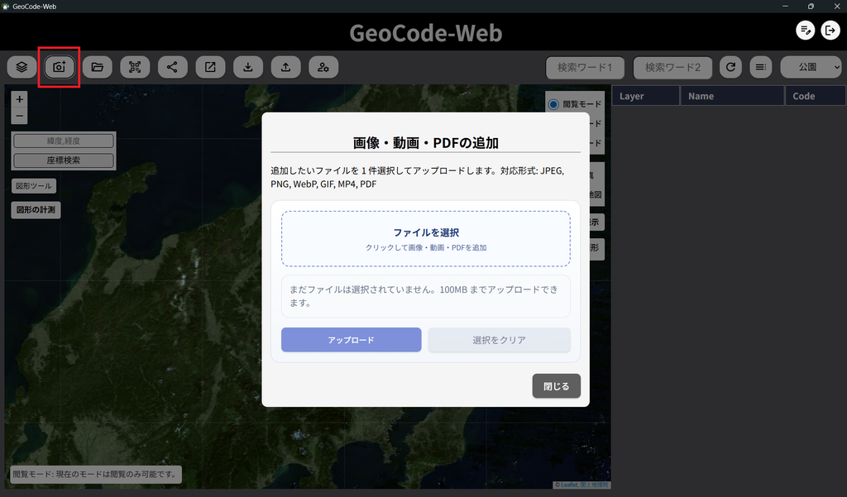Zoom out the map with minus

20,116
